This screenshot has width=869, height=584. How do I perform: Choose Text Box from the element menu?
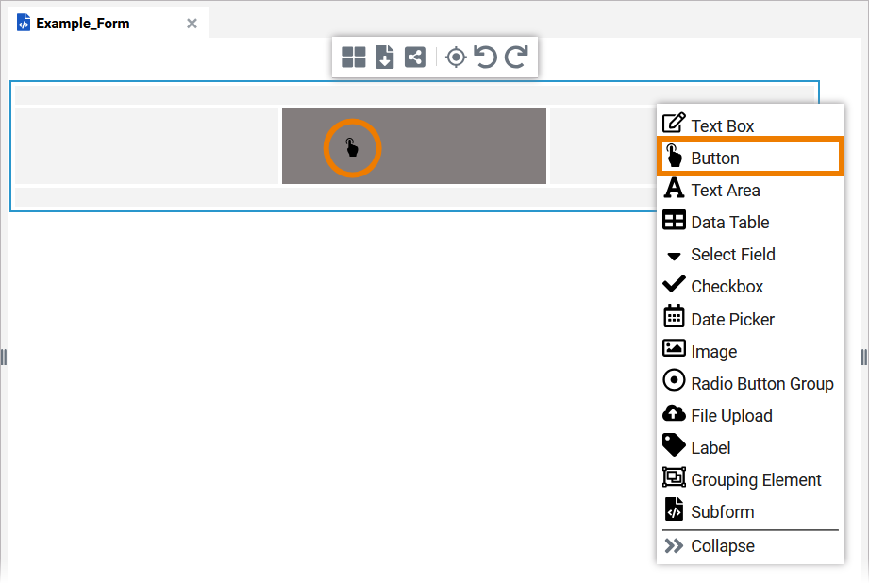coord(723,125)
